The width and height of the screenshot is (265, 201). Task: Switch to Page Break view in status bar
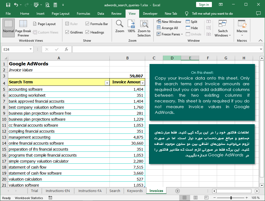pyautogui.click(x=206, y=198)
